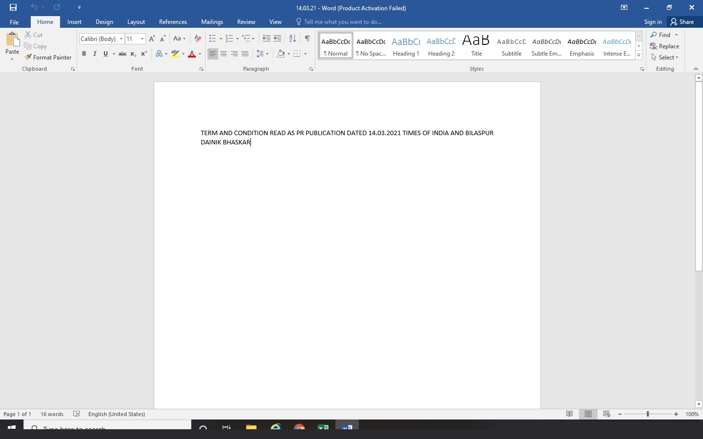Cut the selected text
The height and width of the screenshot is (439, 703).
34,35
